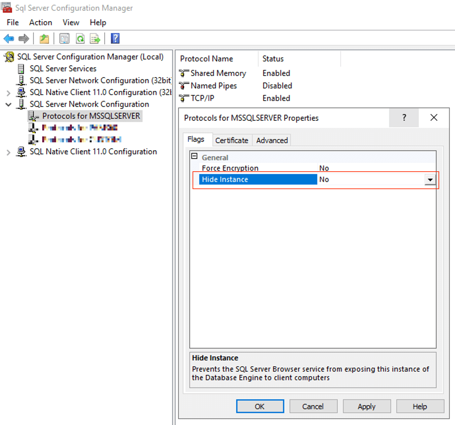Click the Named Pipes protocol icon
Image resolution: width=455 pixels, height=425 pixels.
click(184, 86)
